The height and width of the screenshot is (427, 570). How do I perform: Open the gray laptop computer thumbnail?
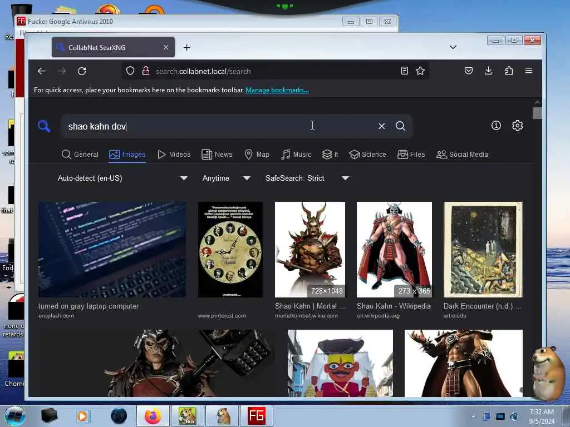click(x=112, y=250)
